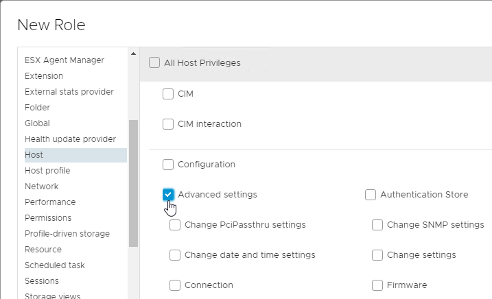This screenshot has height=299, width=492.
Task: Tick the Firmware privilege checkbox
Action: (377, 285)
